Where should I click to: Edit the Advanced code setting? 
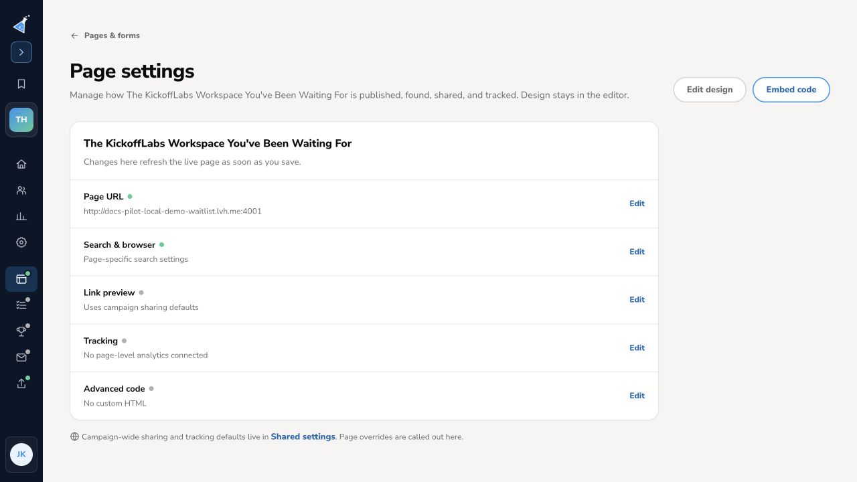637,396
